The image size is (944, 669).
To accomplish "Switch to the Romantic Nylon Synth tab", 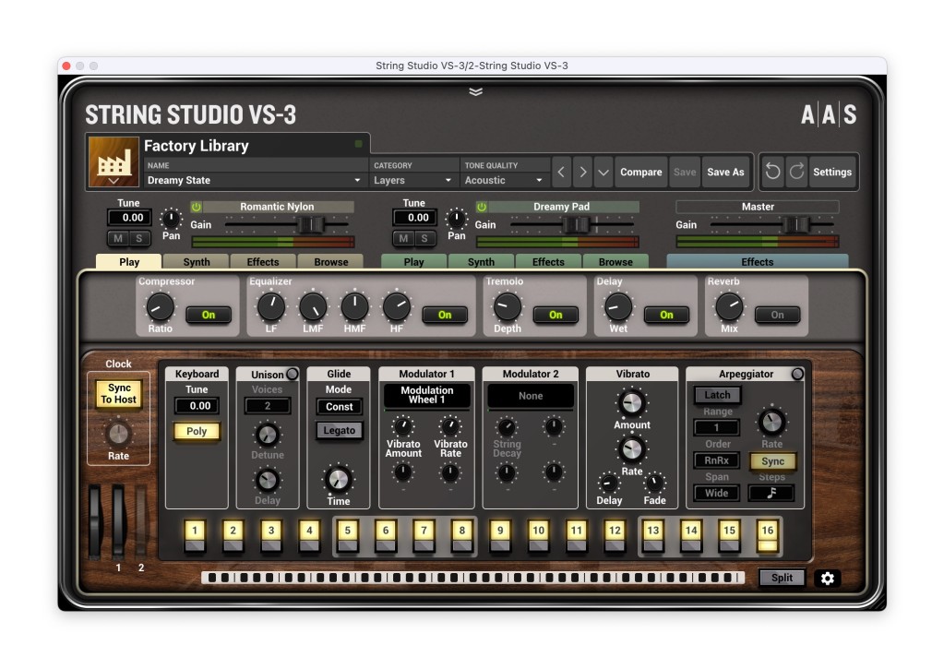I will [x=197, y=262].
